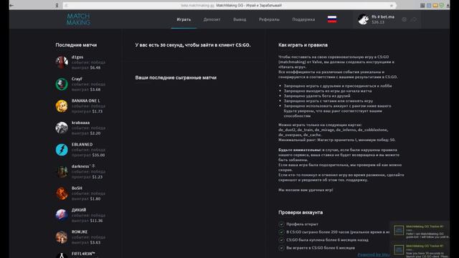This screenshot has height=258, width=459.
Task: Click checkmark for 'CS:GO была куплена' check
Action: coord(281,240)
